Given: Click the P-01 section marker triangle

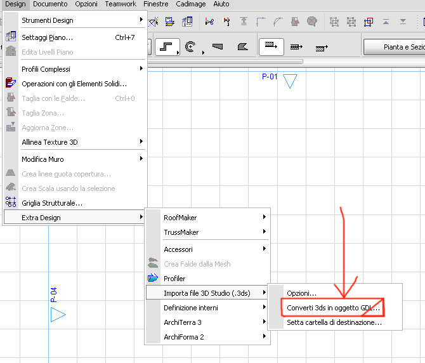Looking at the screenshot, I should point(290,81).
